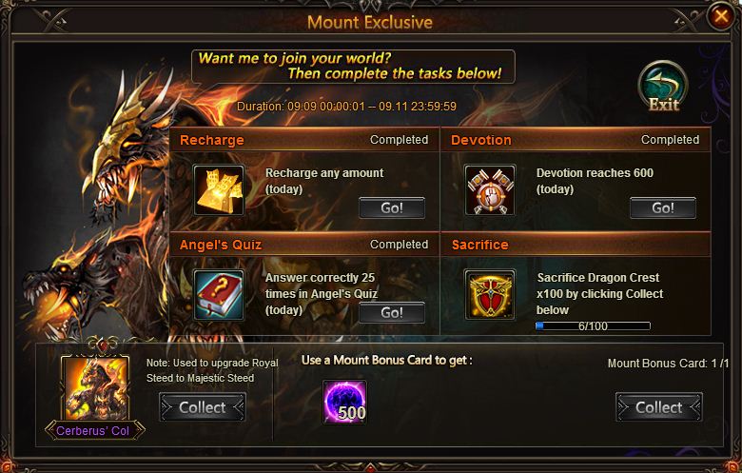The height and width of the screenshot is (473, 742).
Task: Select the Cerberus mount portrait thumbnail
Action: pos(95,387)
